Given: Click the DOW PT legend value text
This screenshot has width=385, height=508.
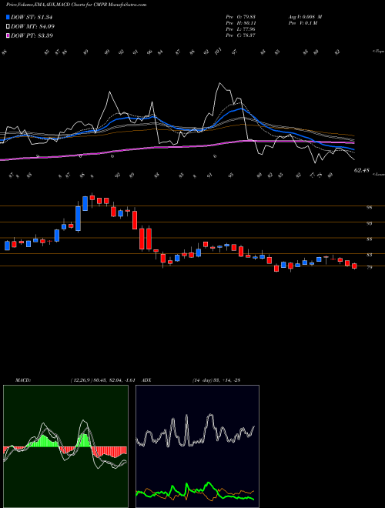Looking at the screenshot, I should (32, 35).
